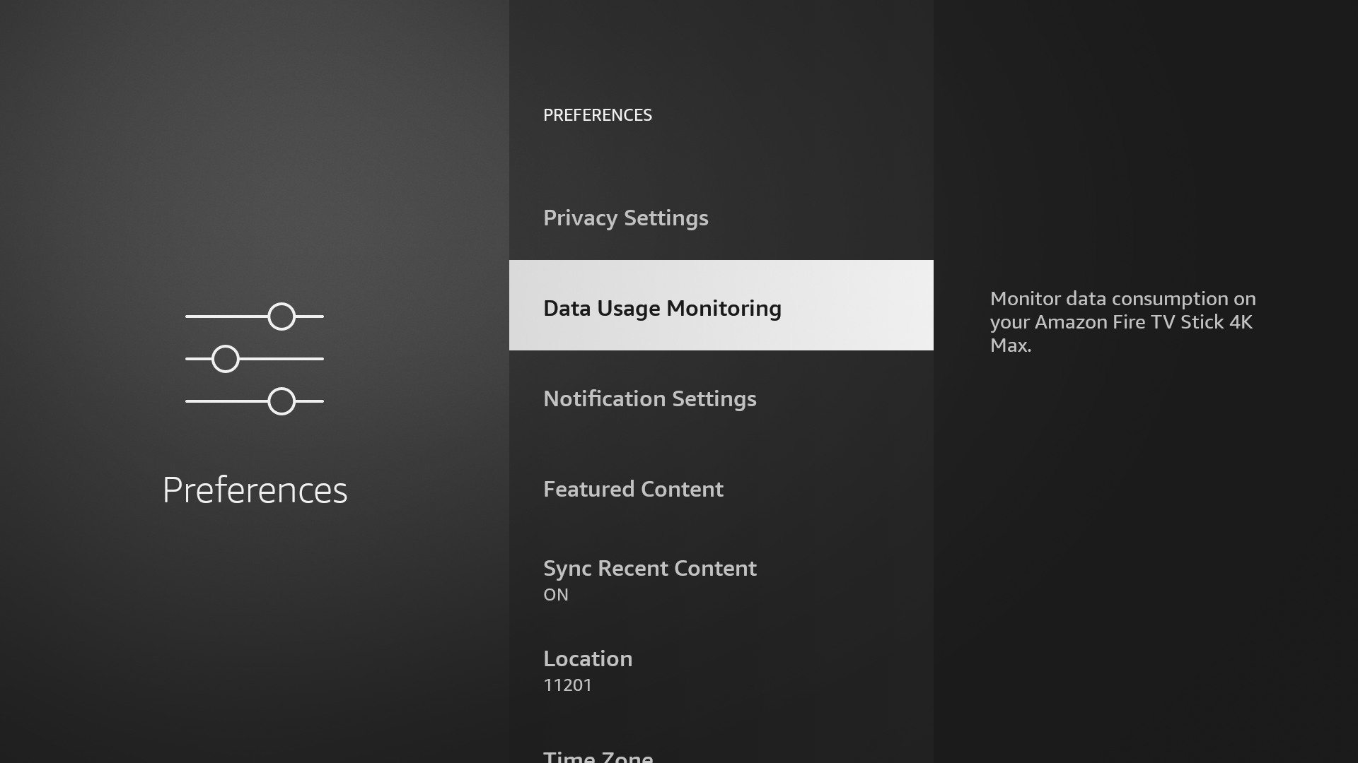
Task: Expand the PREFERENCES section header
Action: click(x=597, y=114)
